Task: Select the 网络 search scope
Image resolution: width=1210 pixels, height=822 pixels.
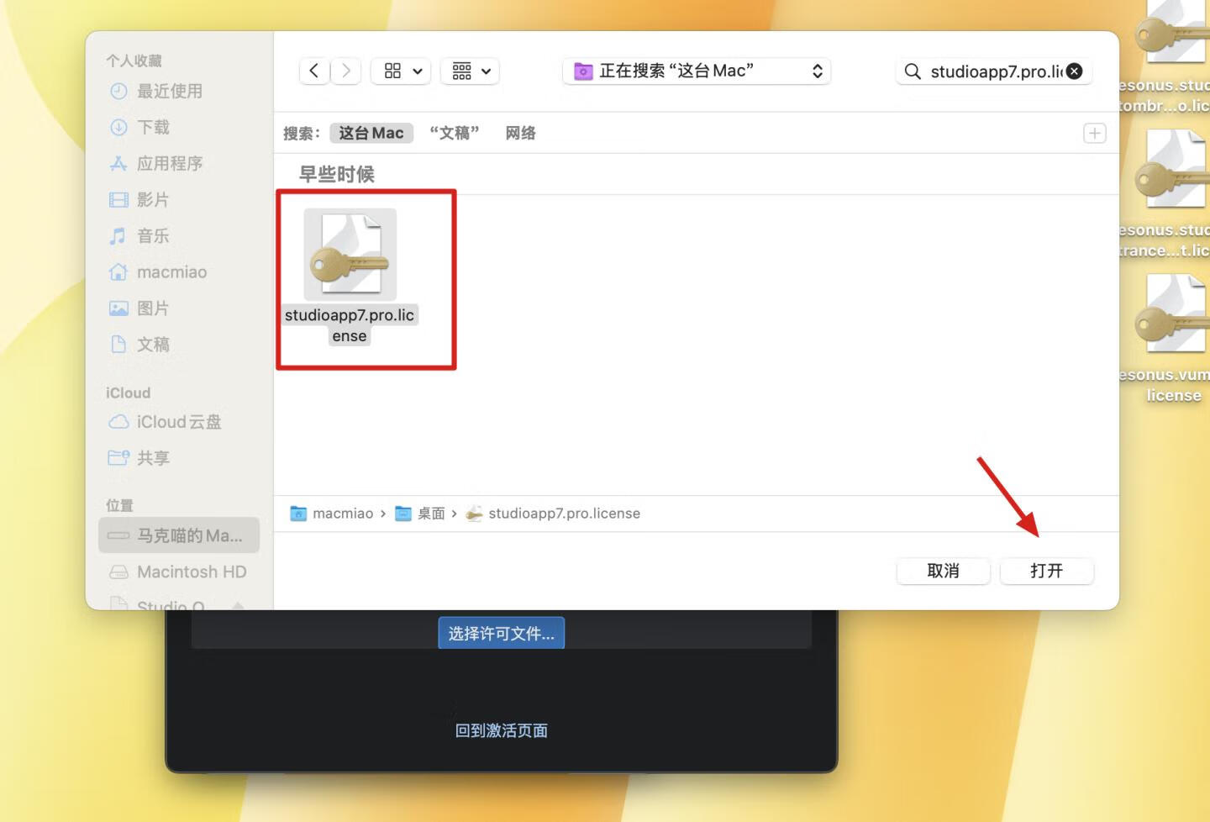Action: coord(520,133)
